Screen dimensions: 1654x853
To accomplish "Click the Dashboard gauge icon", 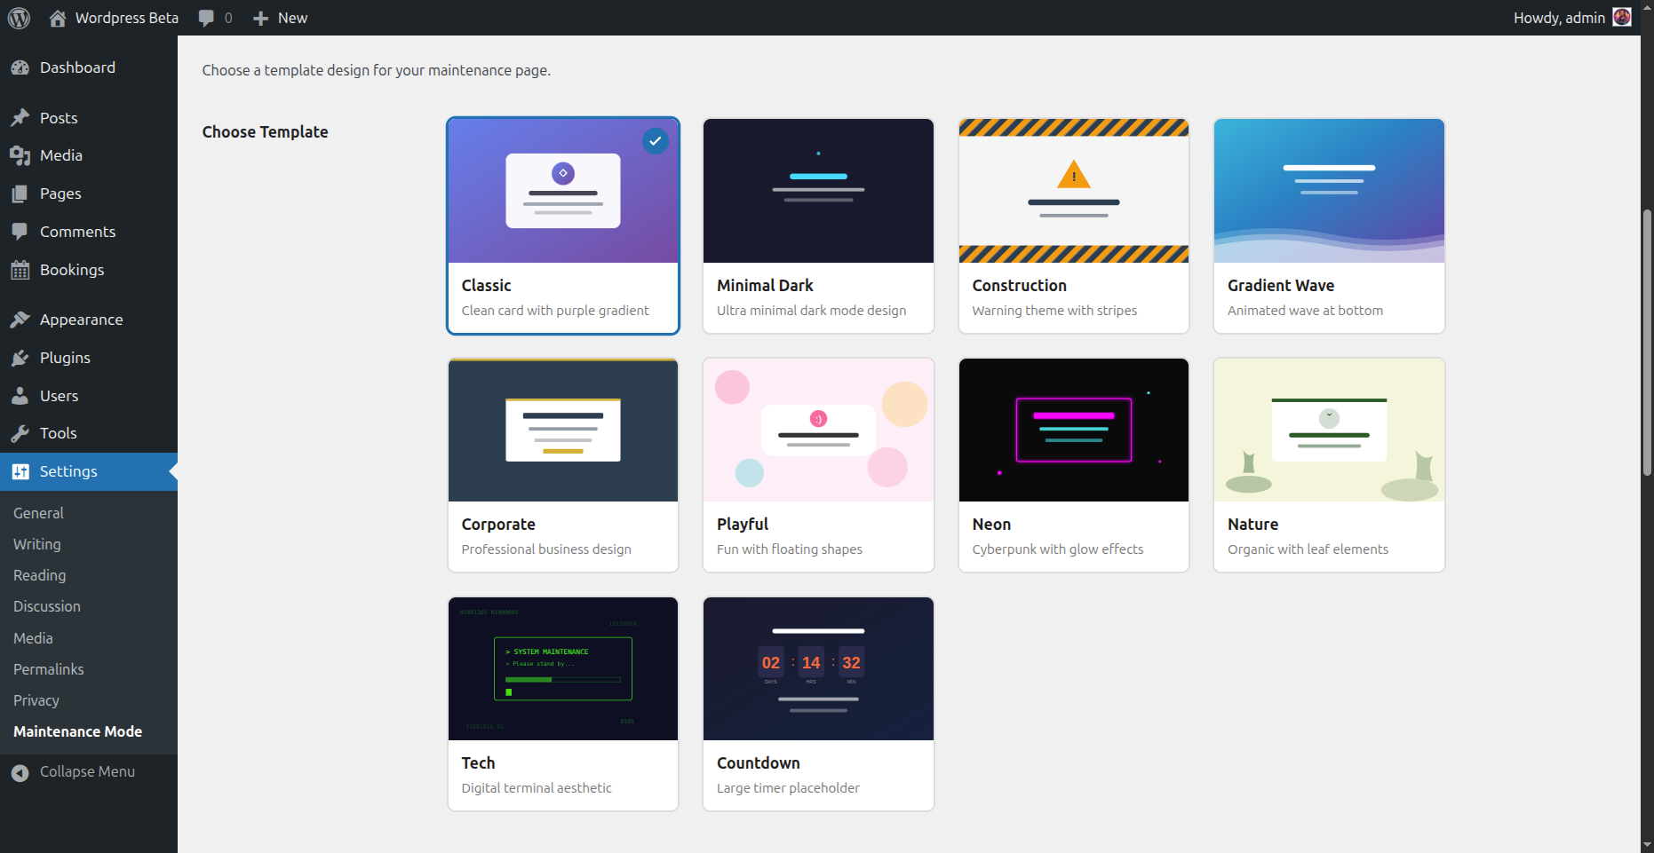I will [x=20, y=67].
